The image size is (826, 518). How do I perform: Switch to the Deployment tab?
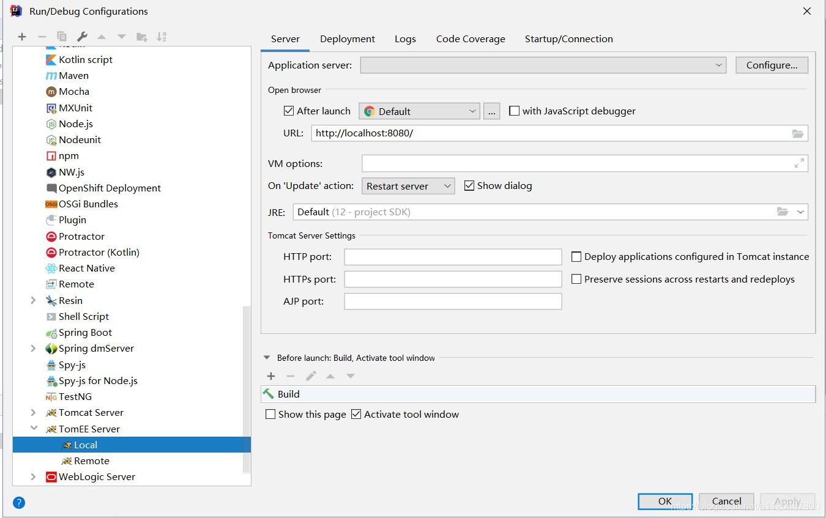(x=348, y=39)
